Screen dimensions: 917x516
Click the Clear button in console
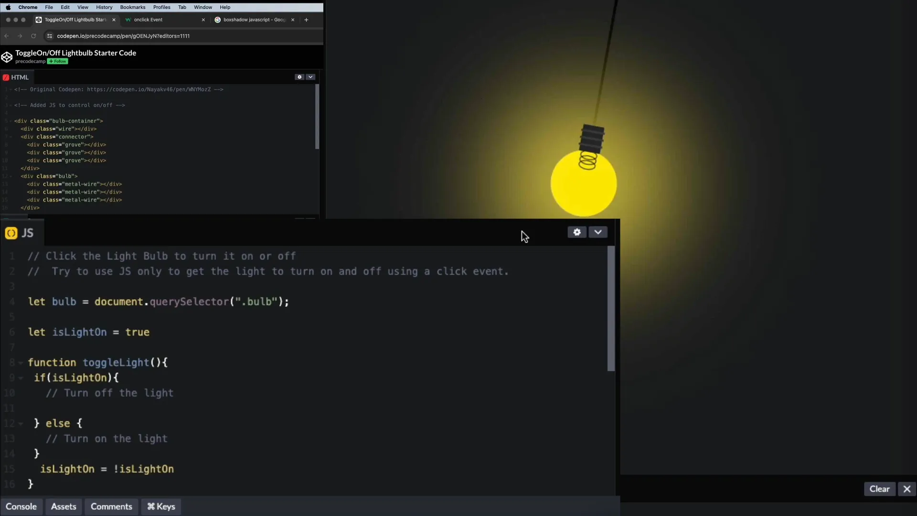tap(879, 489)
